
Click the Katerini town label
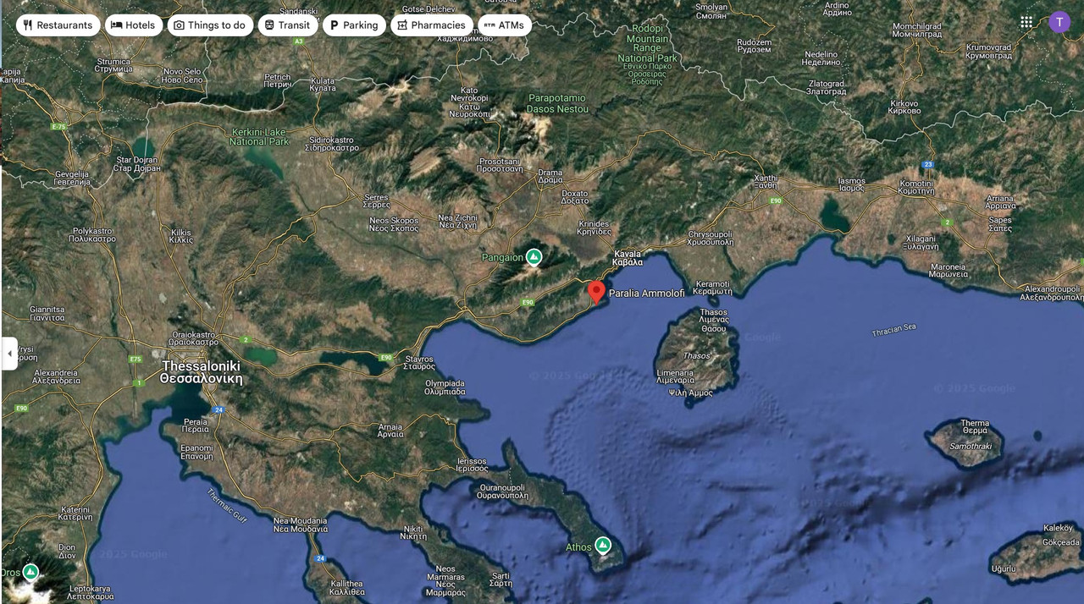[75, 513]
